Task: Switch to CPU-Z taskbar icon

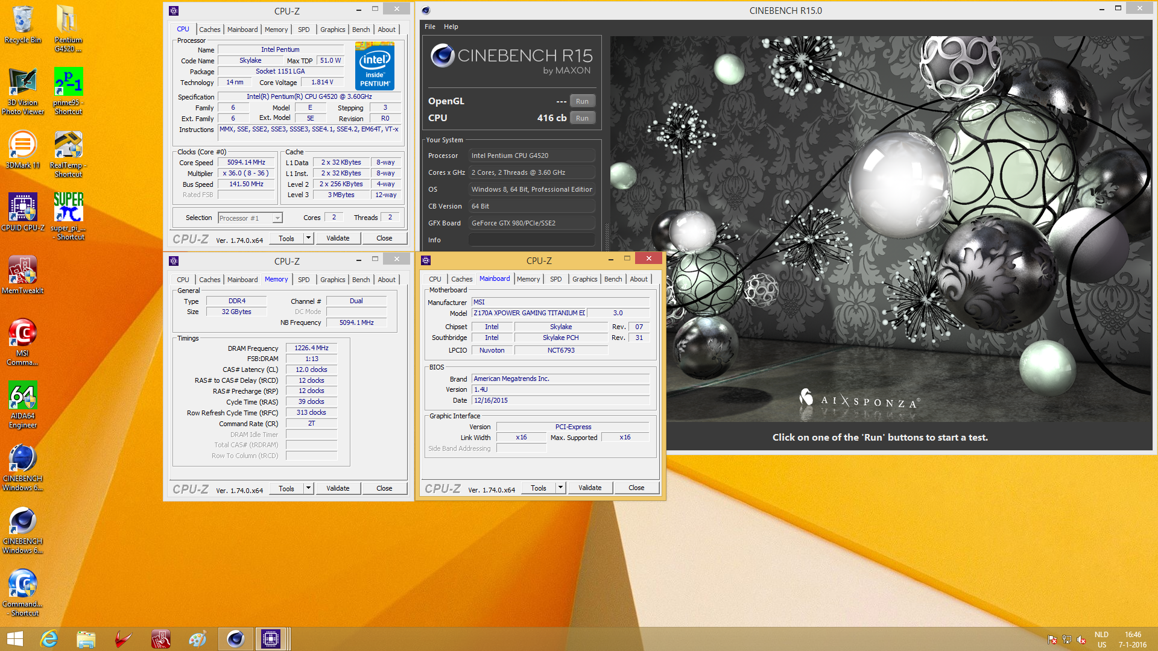Action: click(x=271, y=639)
